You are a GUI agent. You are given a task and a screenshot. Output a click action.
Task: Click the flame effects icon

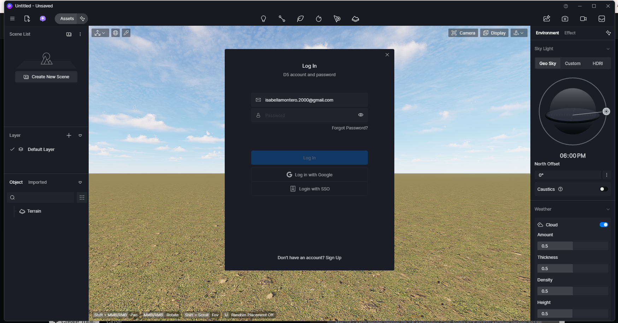point(319,19)
